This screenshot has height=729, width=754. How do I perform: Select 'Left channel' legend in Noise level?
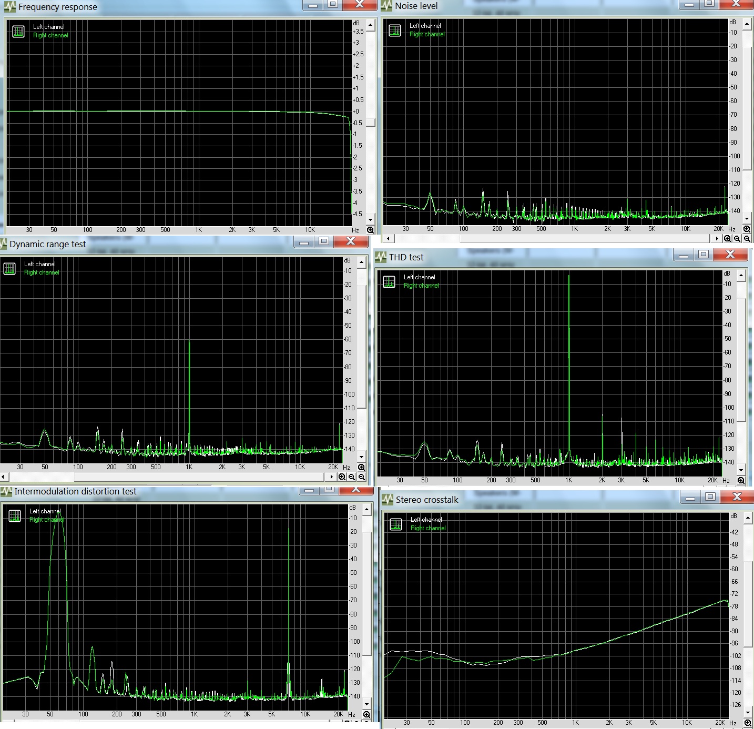pos(425,26)
